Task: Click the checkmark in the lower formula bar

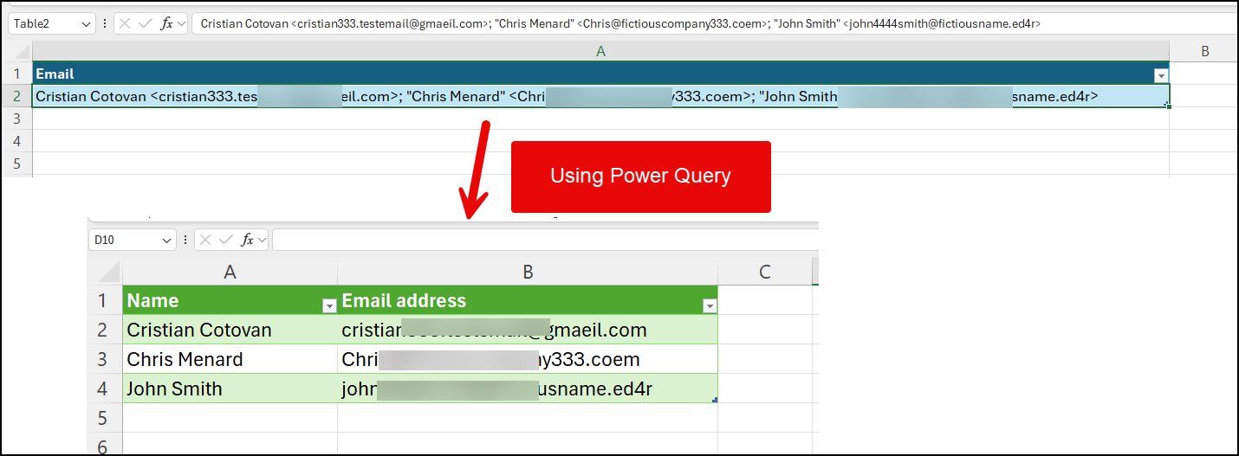Action: coord(226,240)
